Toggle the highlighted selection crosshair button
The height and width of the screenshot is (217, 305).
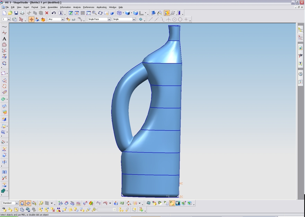(x=31, y=19)
